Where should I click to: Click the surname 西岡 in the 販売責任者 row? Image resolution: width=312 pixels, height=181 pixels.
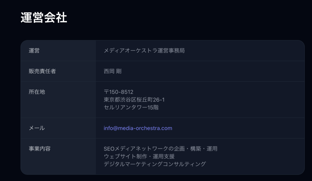click(109, 71)
